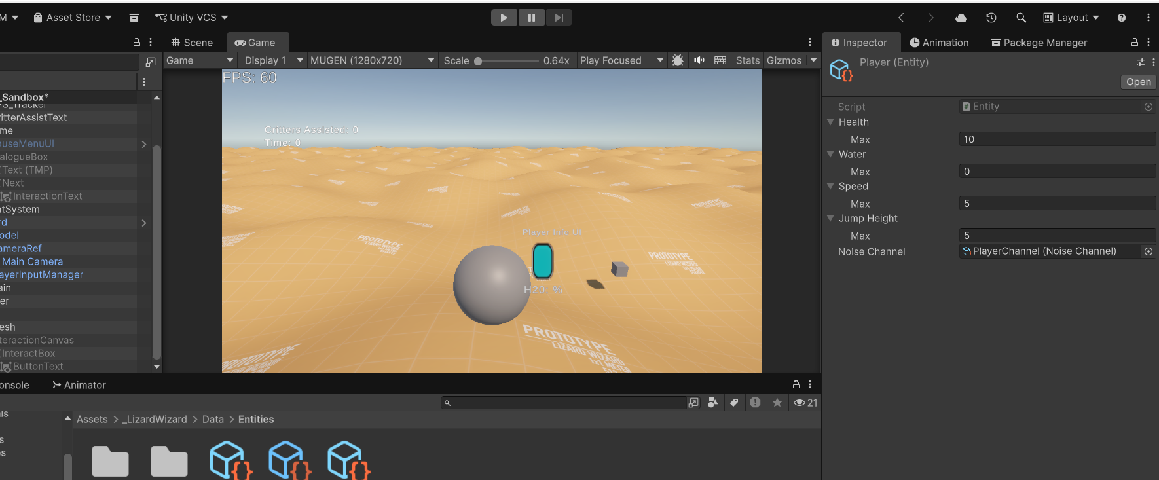The height and width of the screenshot is (480, 1159).
Task: Click the forward arrow in top toolbar
Action: 930,18
